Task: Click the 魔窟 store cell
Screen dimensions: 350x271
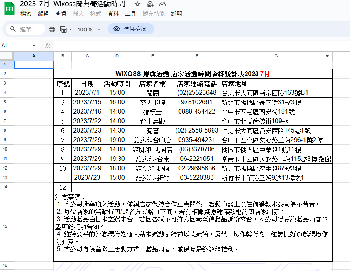Action: pyautogui.click(x=152, y=131)
